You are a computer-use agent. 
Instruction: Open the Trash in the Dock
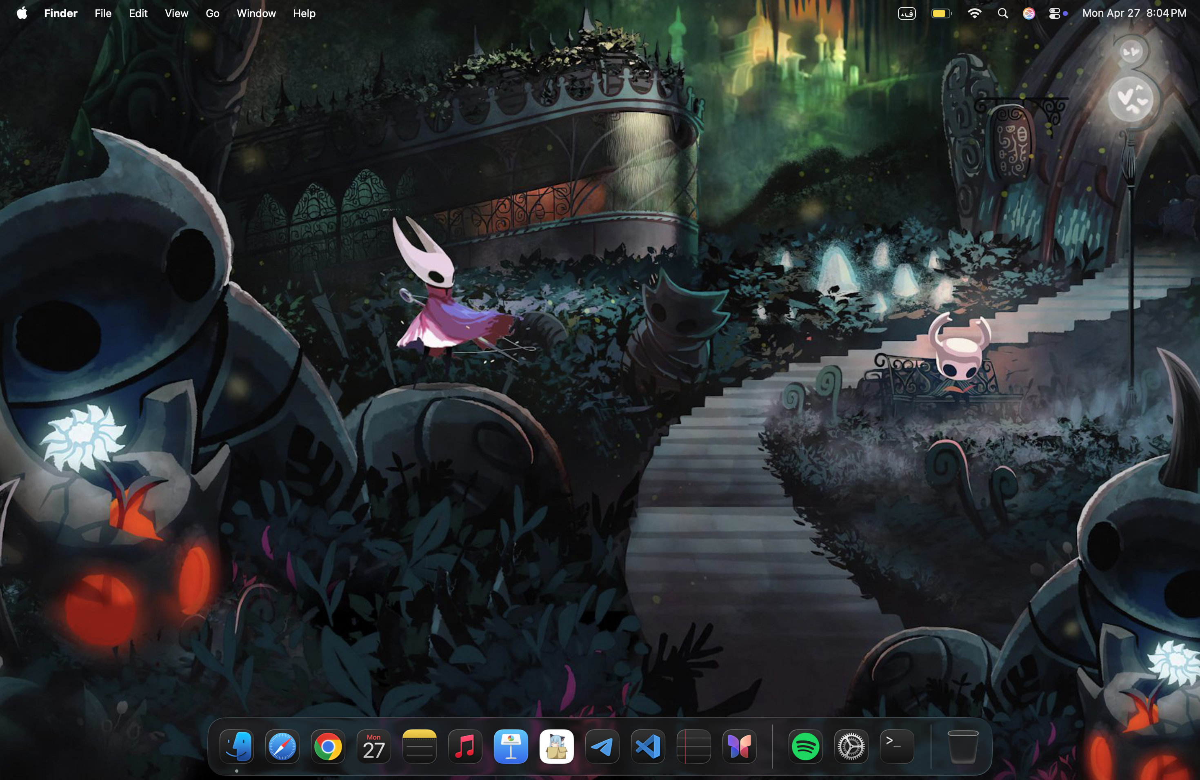[x=963, y=746]
